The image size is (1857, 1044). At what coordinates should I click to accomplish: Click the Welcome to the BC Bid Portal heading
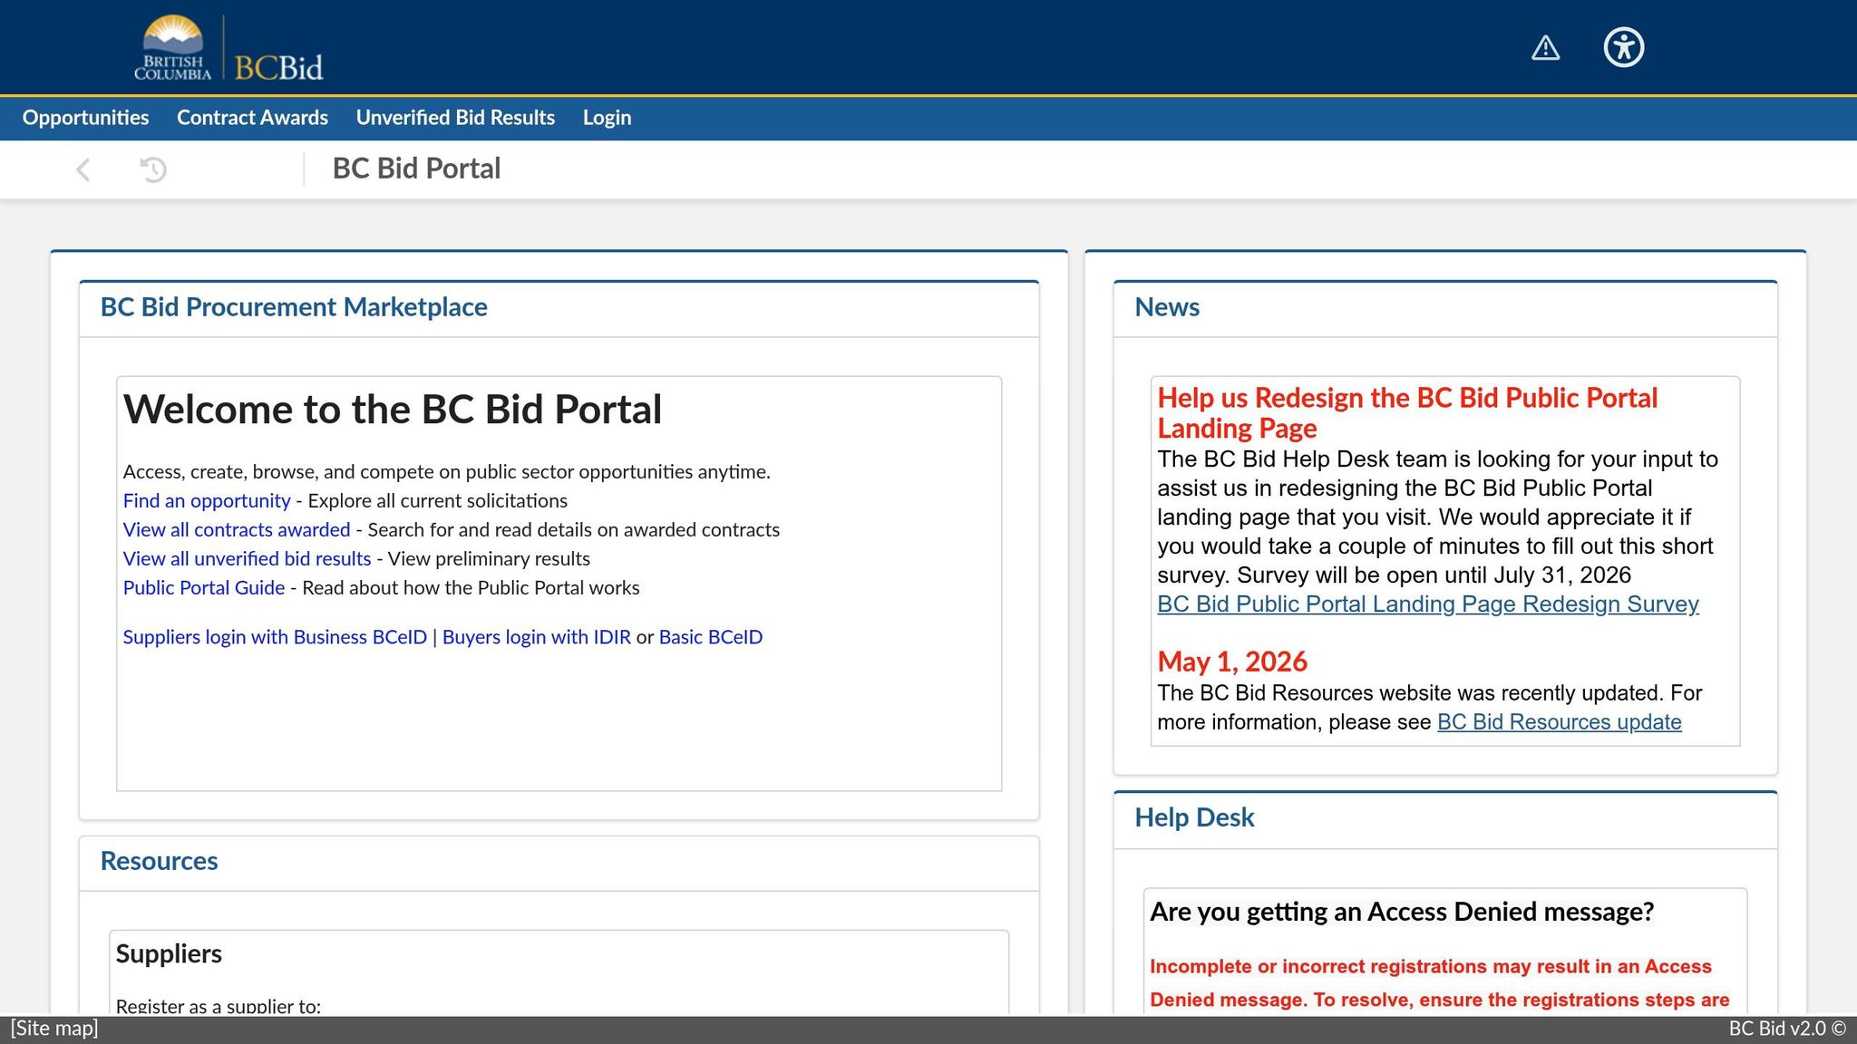[393, 410]
